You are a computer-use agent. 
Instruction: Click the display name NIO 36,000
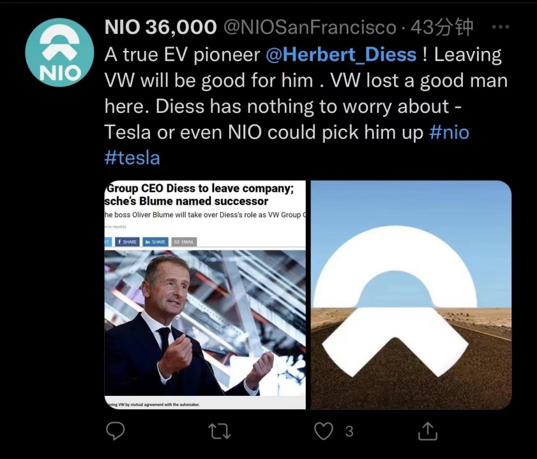(160, 27)
